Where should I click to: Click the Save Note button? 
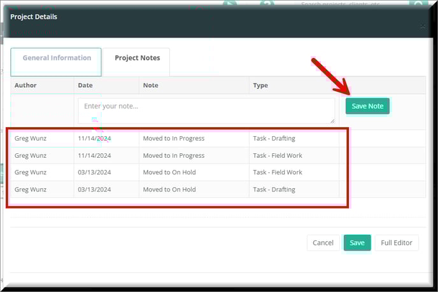367,106
